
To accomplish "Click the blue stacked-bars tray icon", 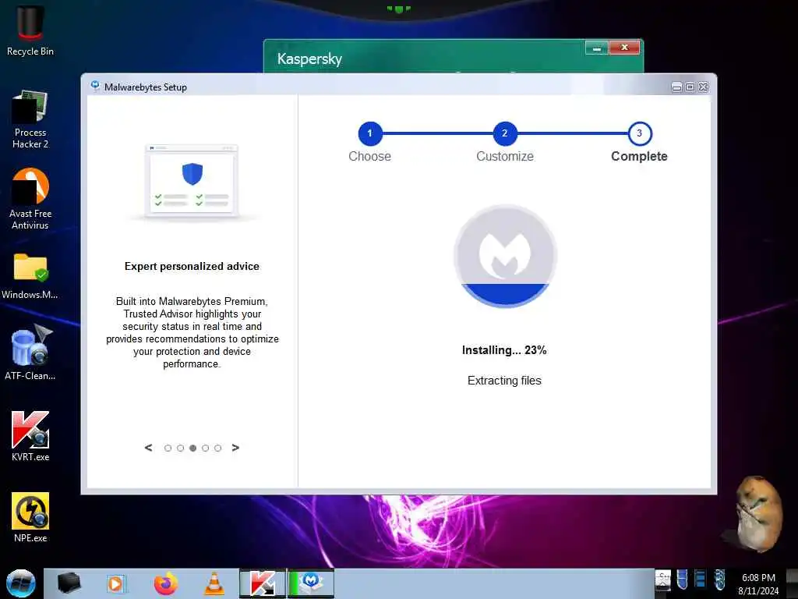I will pyautogui.click(x=701, y=580).
